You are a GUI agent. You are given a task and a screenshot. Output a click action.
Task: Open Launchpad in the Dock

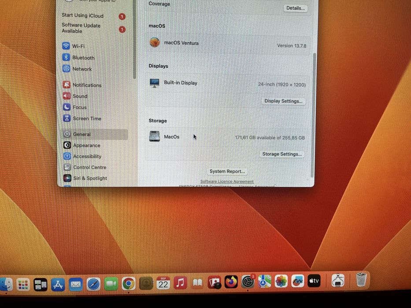tap(23, 284)
